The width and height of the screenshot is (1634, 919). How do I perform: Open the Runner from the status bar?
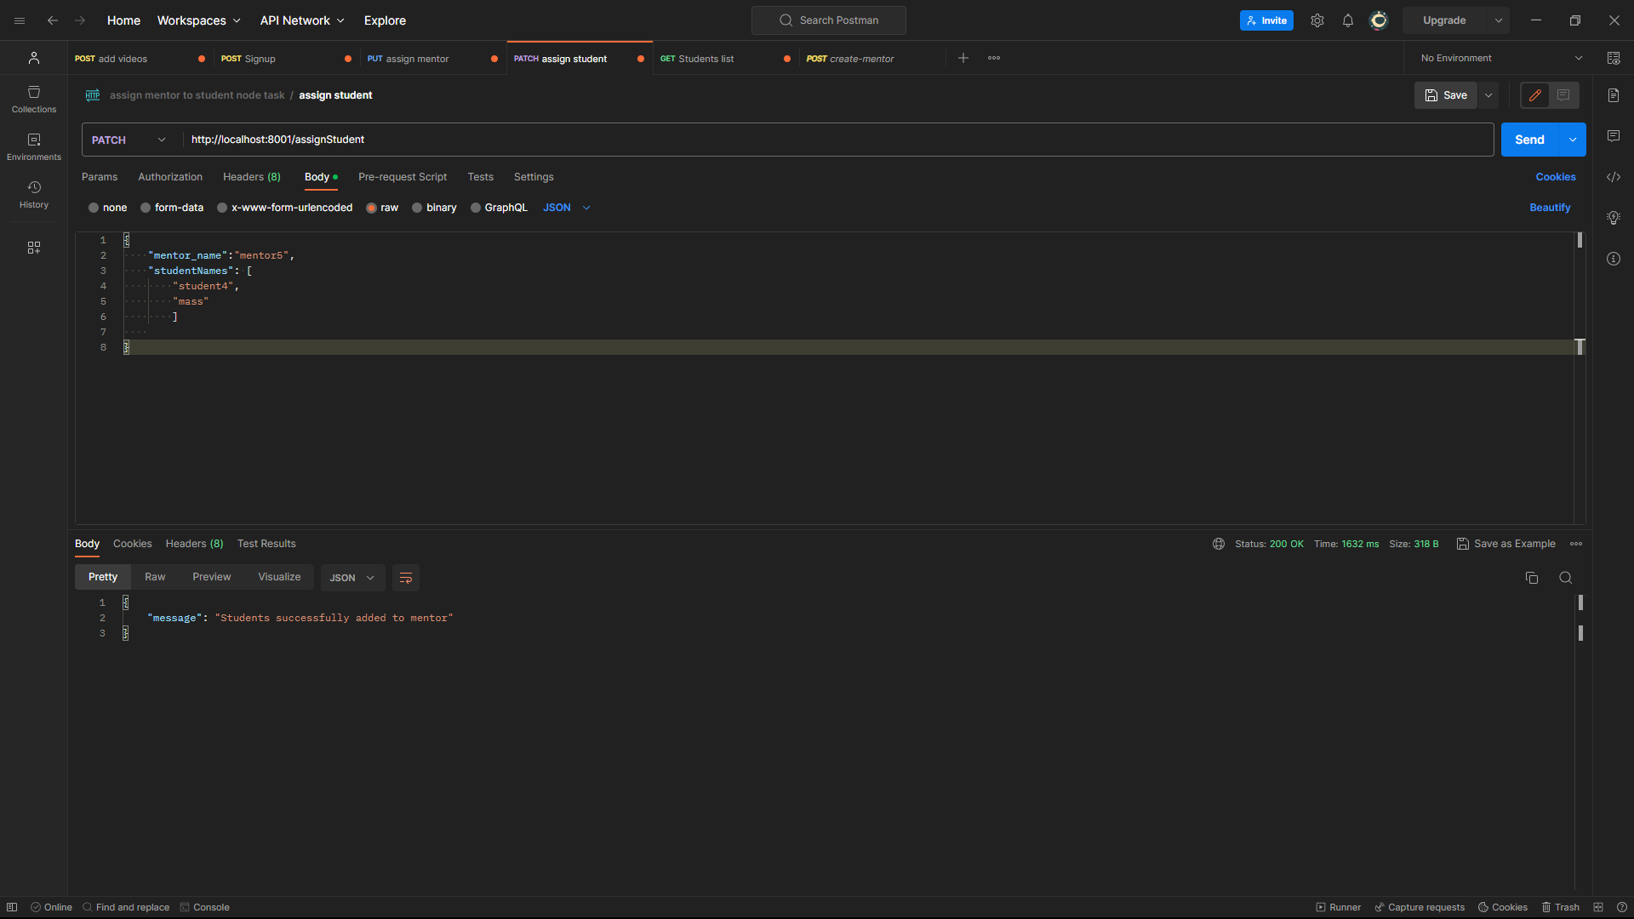click(1339, 907)
